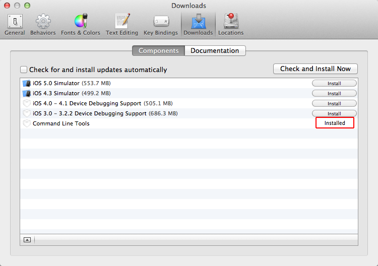Open Key Bindings preferences
Image resolution: width=378 pixels, height=266 pixels.
click(x=161, y=25)
